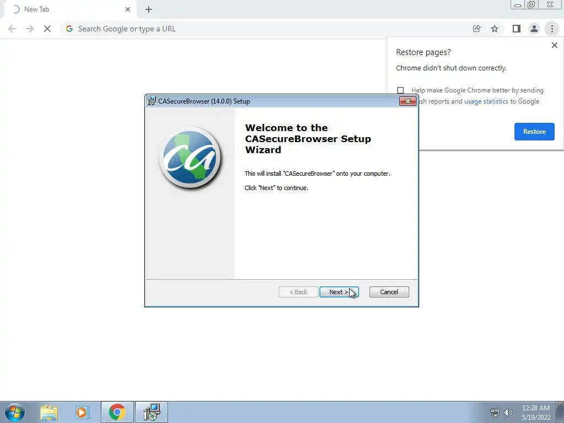Select the New Tab tab
The width and height of the screenshot is (564, 423).
click(70, 9)
